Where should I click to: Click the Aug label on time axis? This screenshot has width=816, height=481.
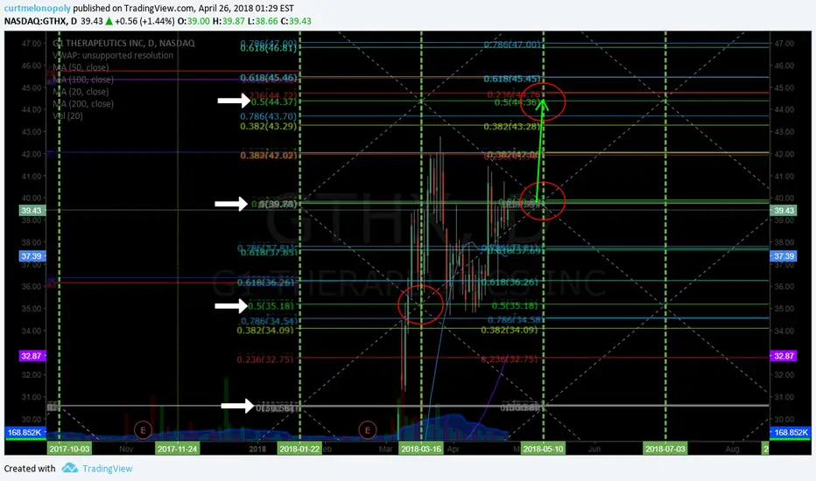(732, 449)
